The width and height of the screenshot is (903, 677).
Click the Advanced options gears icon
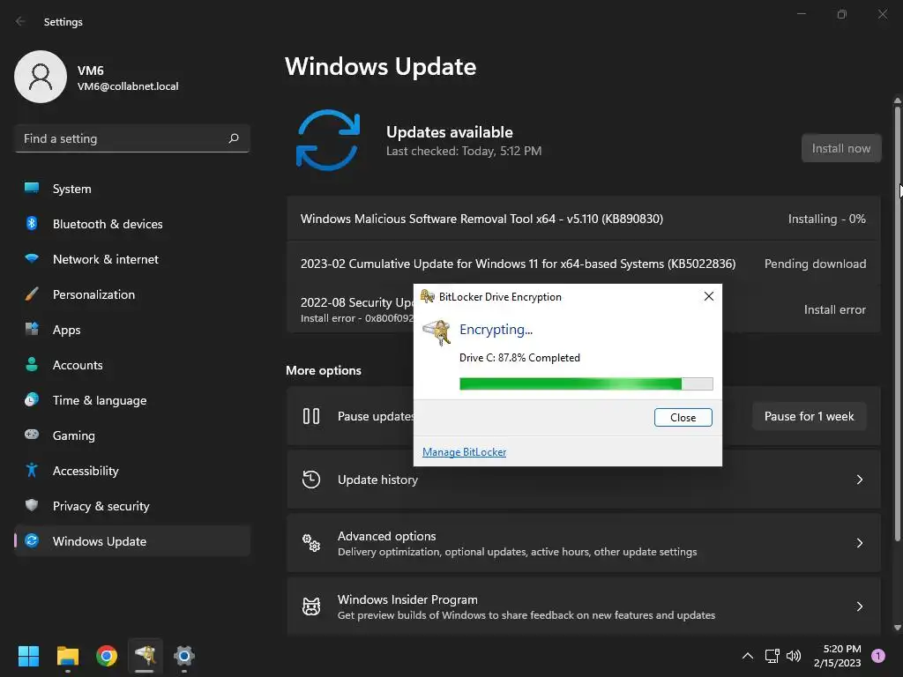coord(311,542)
